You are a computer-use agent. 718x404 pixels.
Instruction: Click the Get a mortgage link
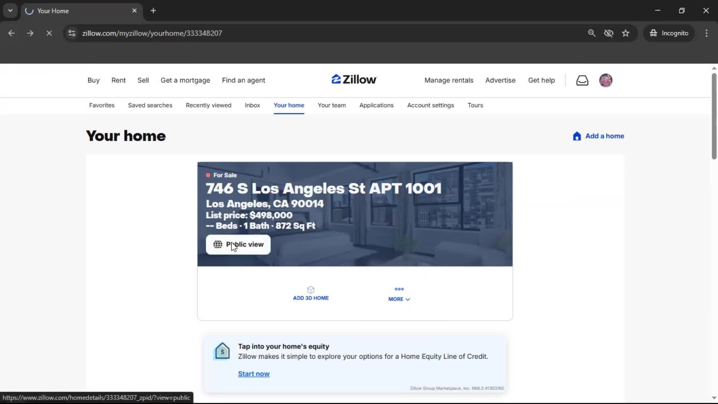tap(185, 80)
